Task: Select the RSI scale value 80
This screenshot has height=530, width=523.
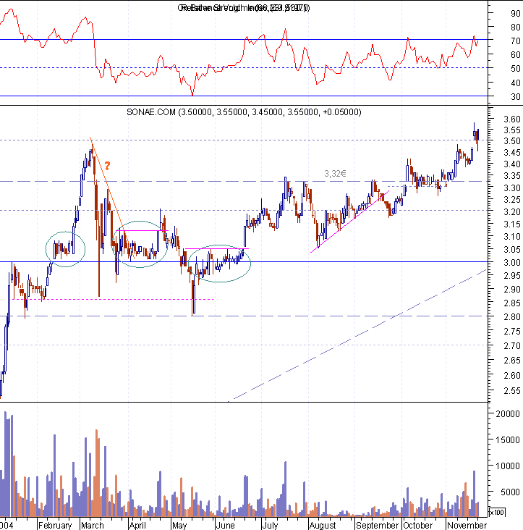Action: [515, 28]
